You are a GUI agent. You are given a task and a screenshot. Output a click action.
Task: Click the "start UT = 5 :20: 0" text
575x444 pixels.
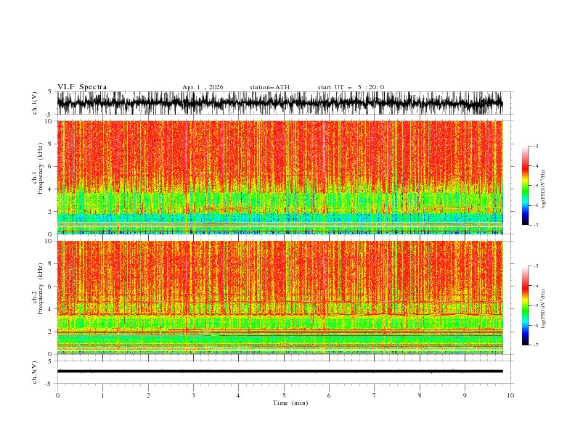[351, 87]
